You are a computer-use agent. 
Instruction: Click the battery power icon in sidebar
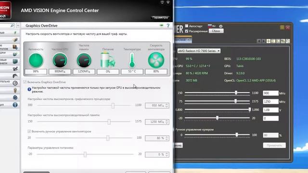(x=15, y=90)
